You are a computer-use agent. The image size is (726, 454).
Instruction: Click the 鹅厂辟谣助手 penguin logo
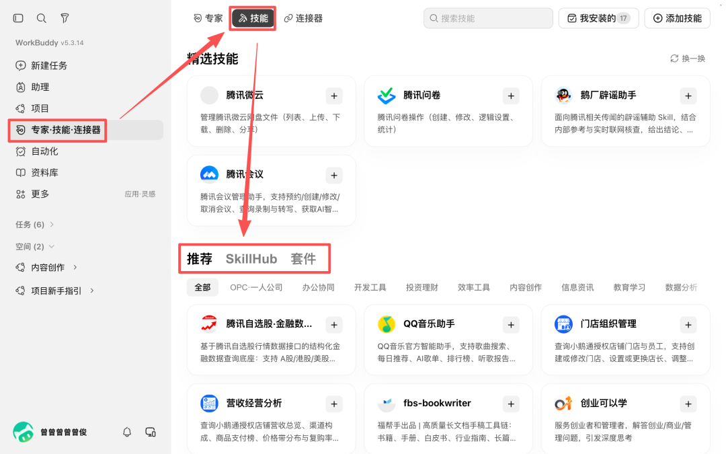(563, 96)
